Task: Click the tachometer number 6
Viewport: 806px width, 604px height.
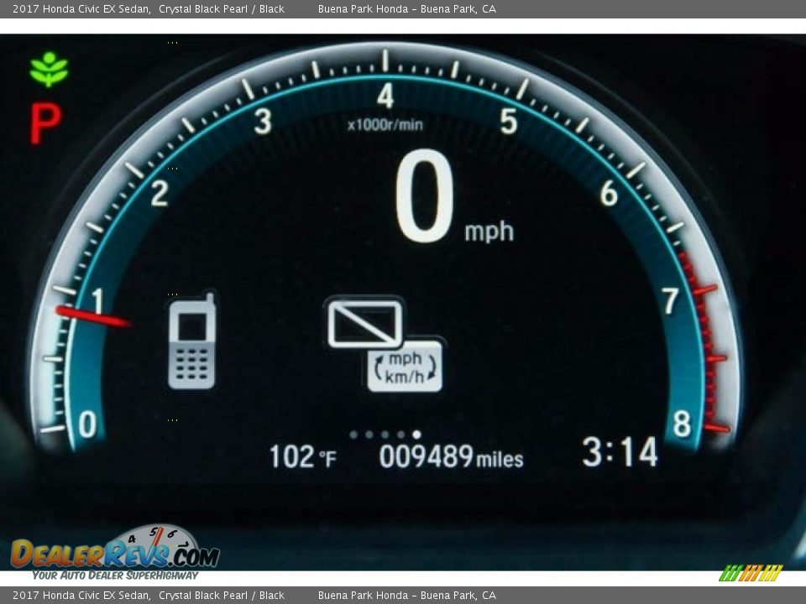Action: 609,194
